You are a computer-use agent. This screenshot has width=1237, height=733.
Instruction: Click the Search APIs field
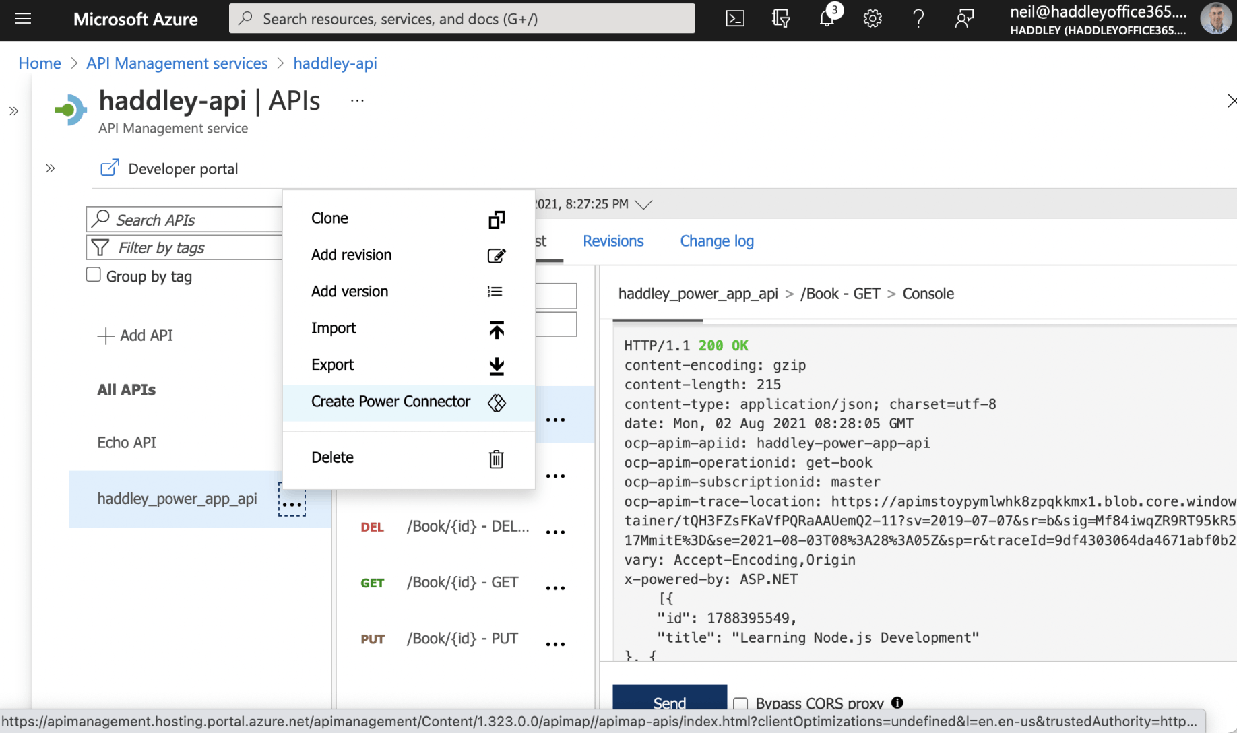click(x=184, y=220)
